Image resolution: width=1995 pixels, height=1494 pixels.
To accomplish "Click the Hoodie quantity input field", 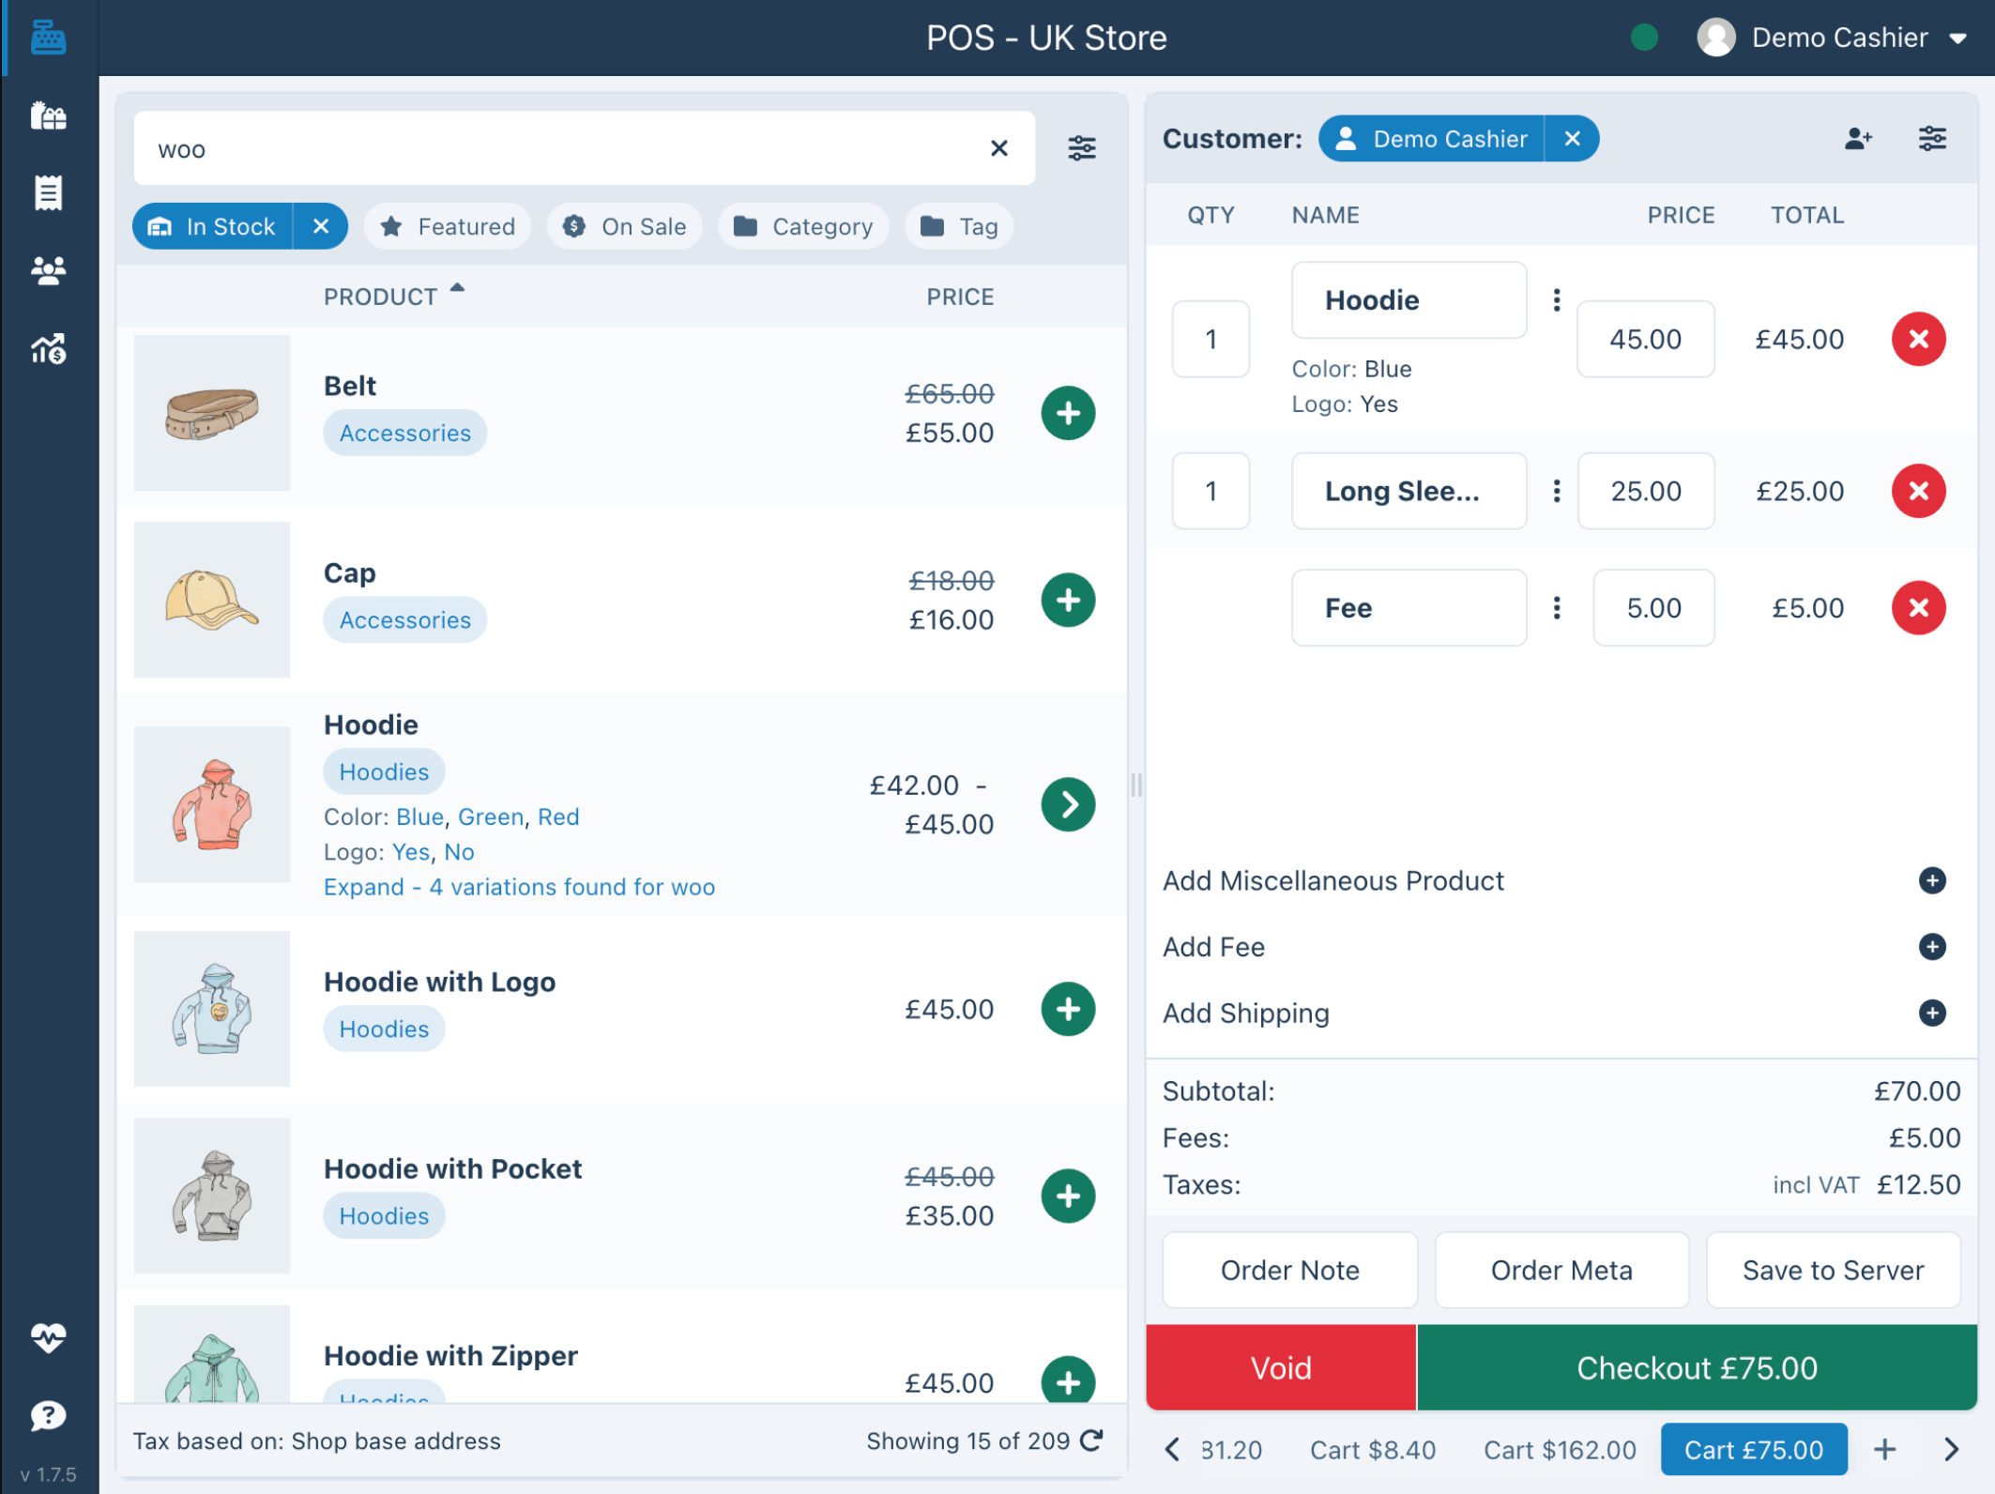I will click(x=1211, y=339).
